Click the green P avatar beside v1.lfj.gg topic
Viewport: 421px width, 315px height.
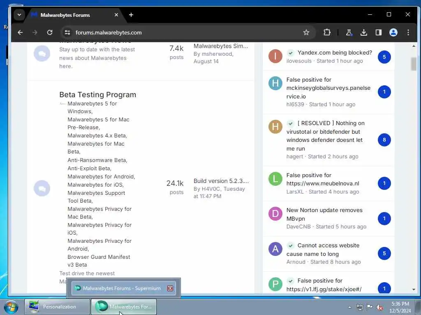click(x=275, y=284)
